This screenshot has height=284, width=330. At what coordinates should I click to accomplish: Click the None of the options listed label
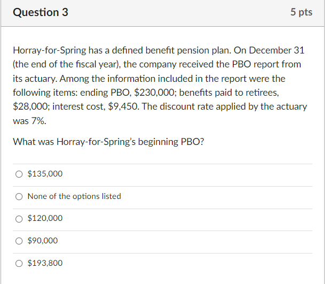click(74, 196)
